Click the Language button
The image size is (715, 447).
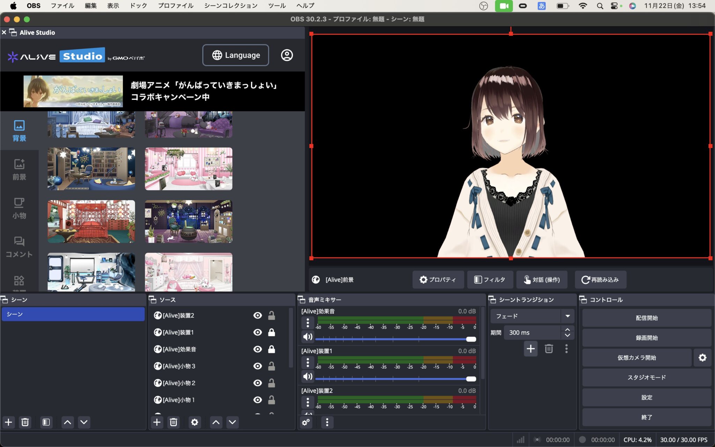click(x=236, y=55)
